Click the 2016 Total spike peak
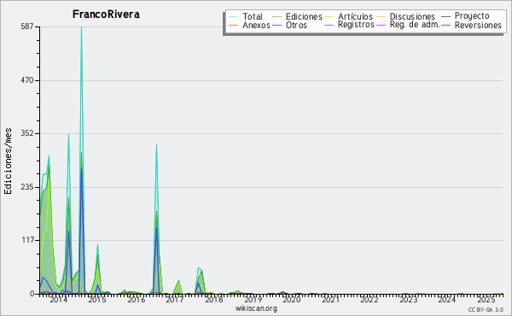This screenshot has height=316, width=512. [156, 145]
